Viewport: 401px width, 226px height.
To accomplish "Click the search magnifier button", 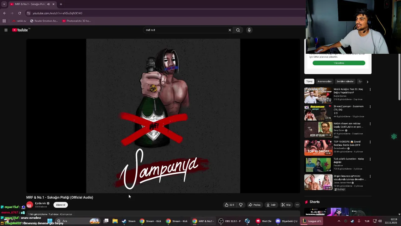I will point(238,30).
